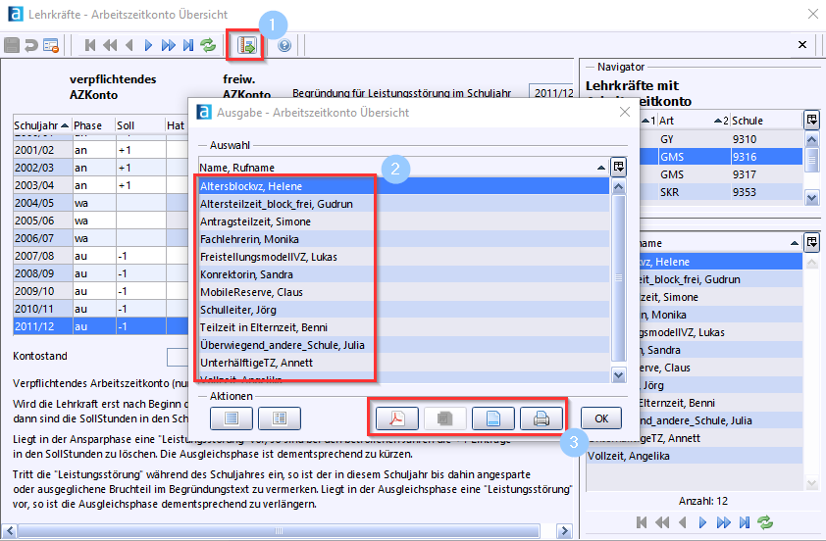Viewport: 826px width, 541px height.
Task: Click the second list button under Aktionen
Action: [x=280, y=418]
